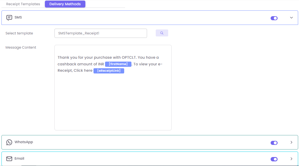299x166 pixels.
Task: Expand the WhatsApp section arrow
Action: [x=291, y=142]
